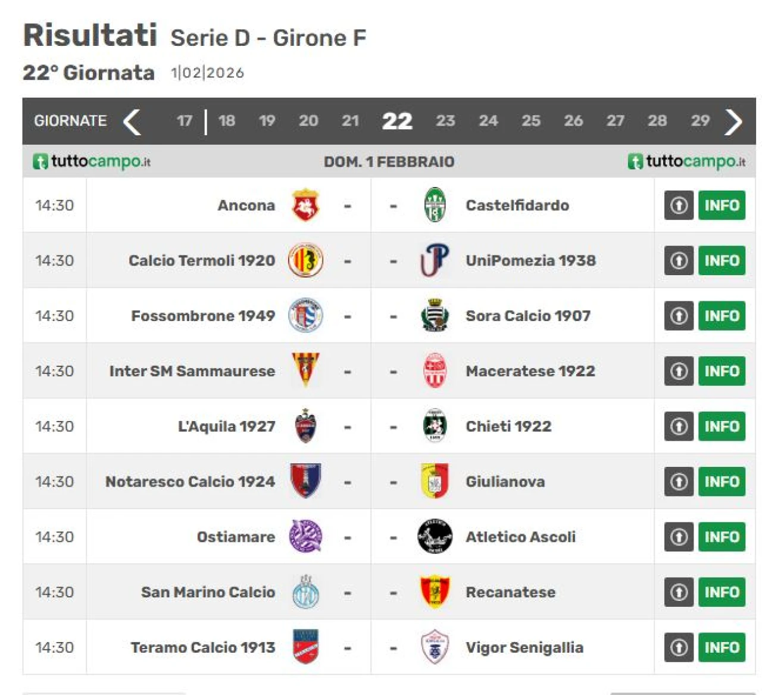Screen dimensions: 762x695
Task: Click the Castelfidardo club logo
Action: pos(435,205)
